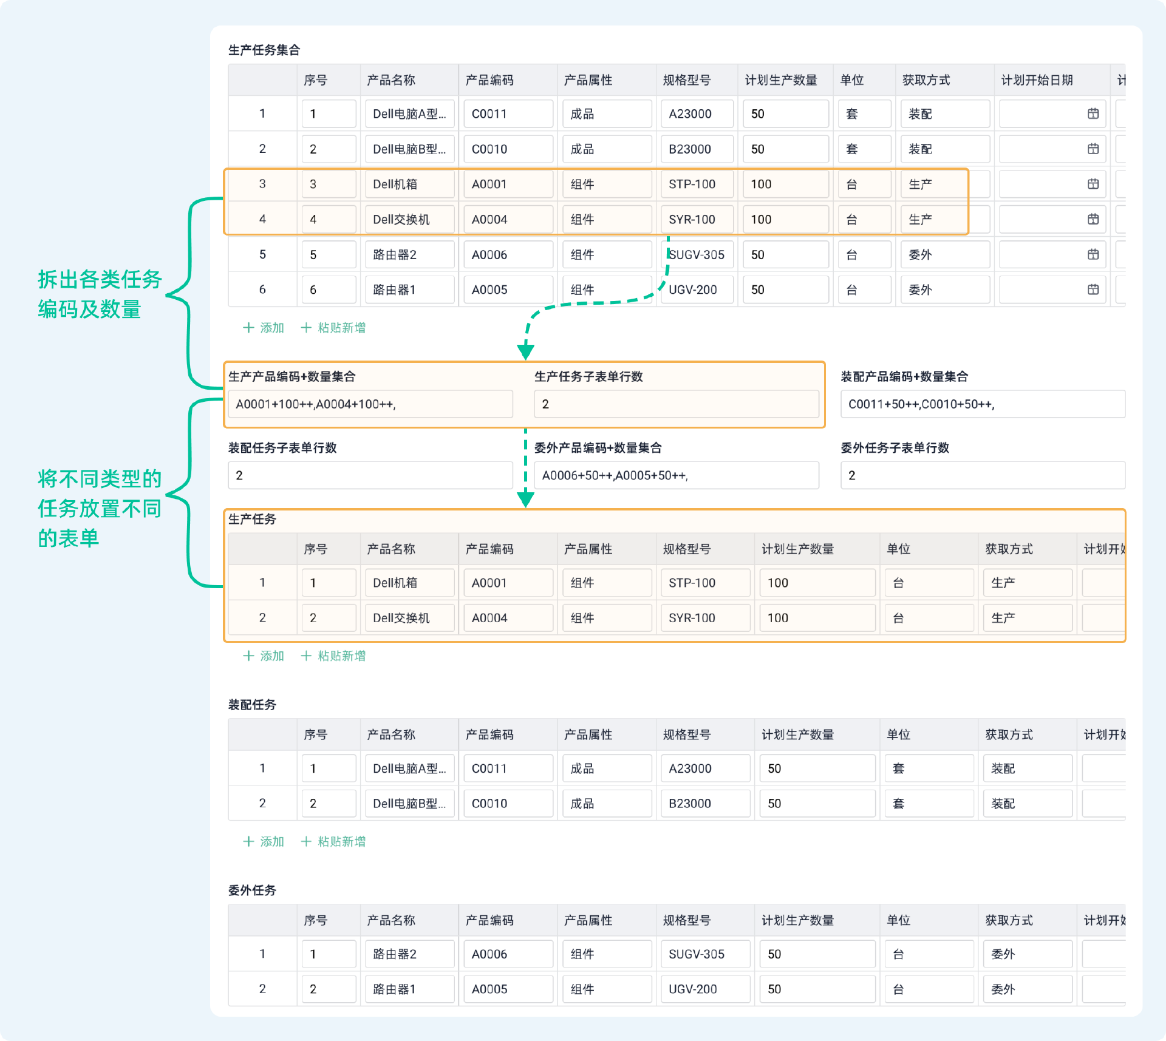
Task: Open calendar picker in row 1 start date
Action: click(x=1093, y=114)
